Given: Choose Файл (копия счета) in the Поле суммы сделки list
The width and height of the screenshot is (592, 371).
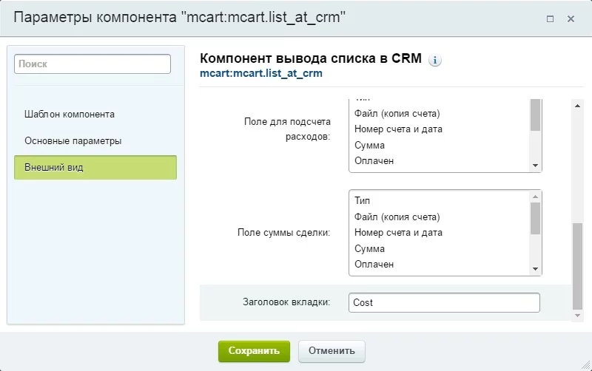Looking at the screenshot, I should click(x=397, y=217).
